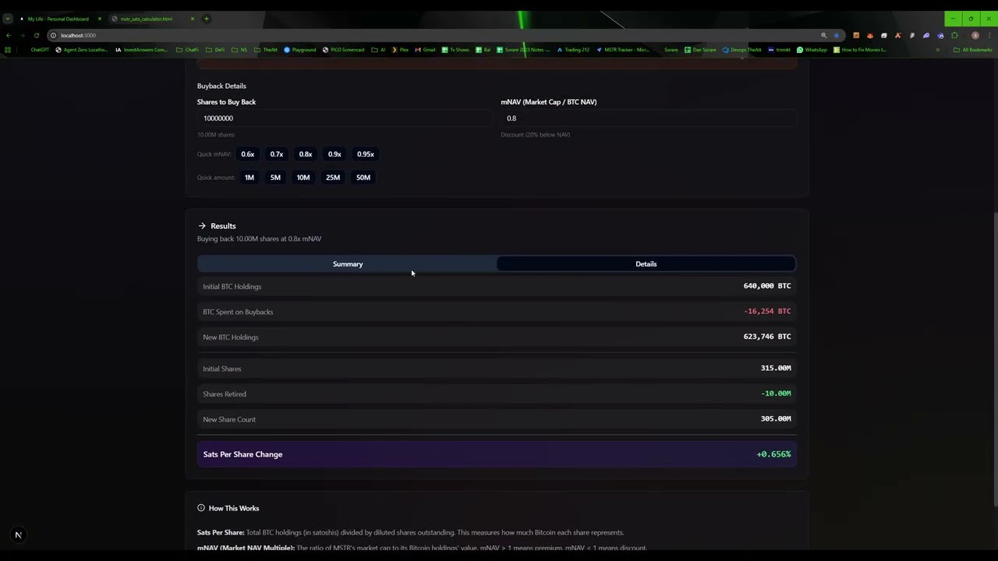
Task: Open the All Bookmarks folder
Action: click(973, 50)
